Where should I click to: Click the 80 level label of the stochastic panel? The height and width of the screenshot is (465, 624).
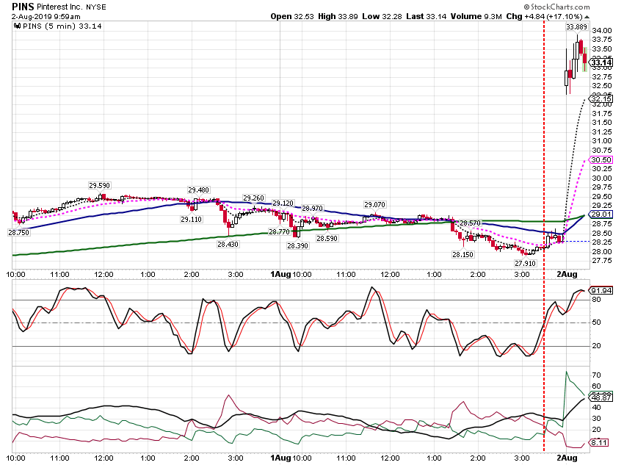(596, 300)
